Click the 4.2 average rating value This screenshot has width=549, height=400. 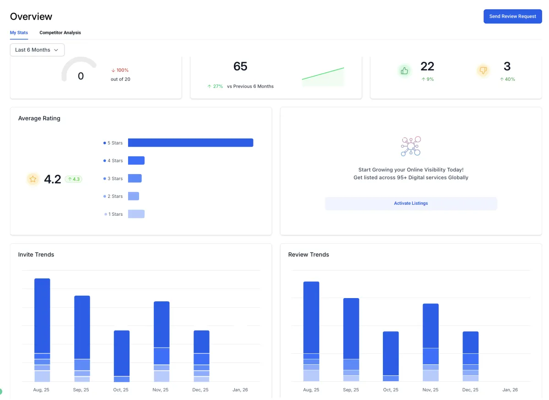point(53,179)
